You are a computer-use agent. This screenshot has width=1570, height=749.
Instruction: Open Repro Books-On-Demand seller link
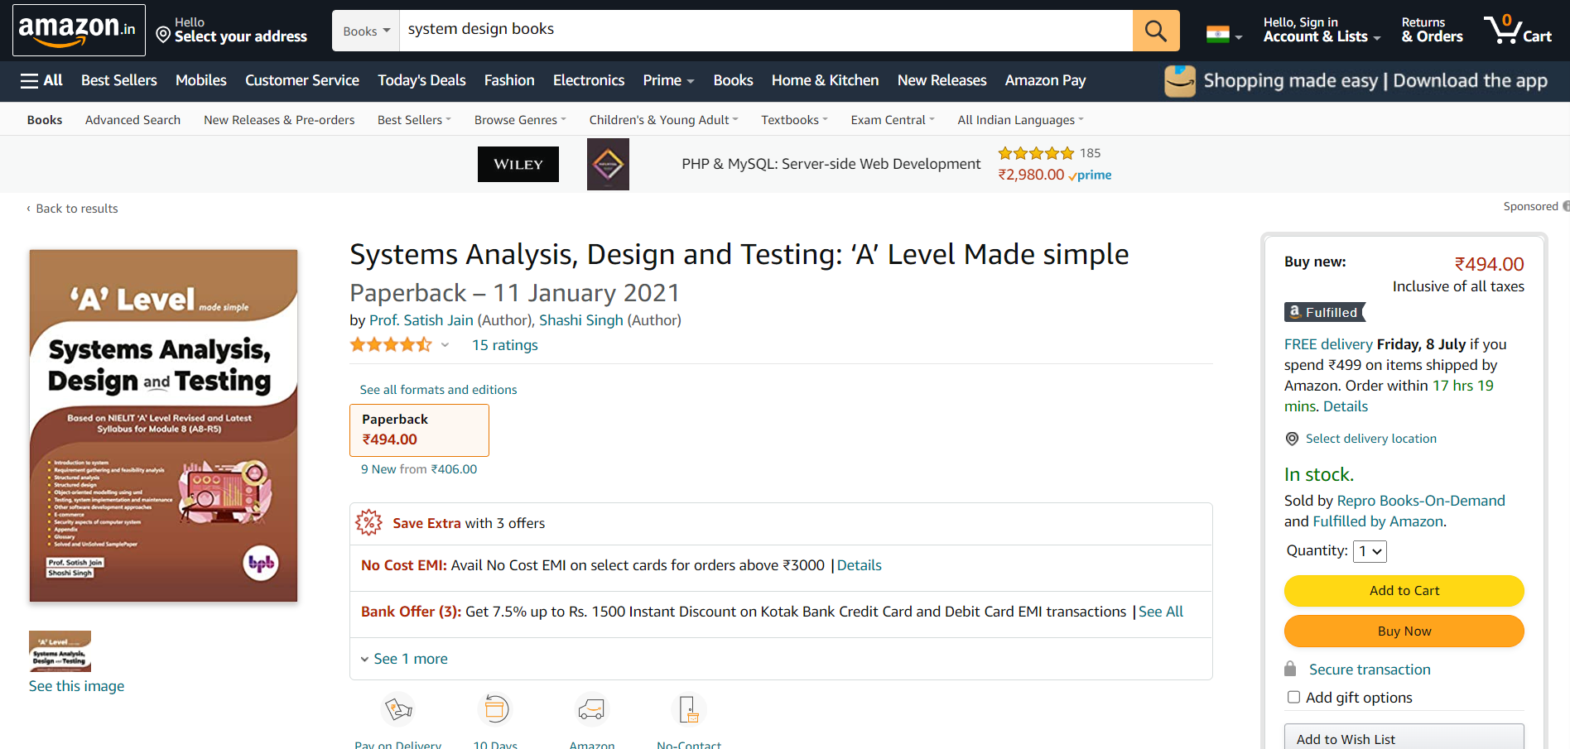point(1421,501)
